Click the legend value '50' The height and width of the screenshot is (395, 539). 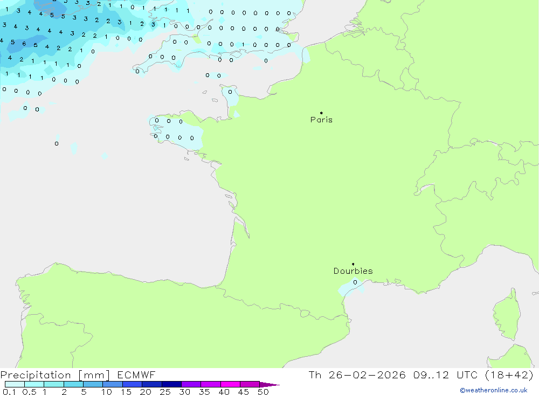263,392
